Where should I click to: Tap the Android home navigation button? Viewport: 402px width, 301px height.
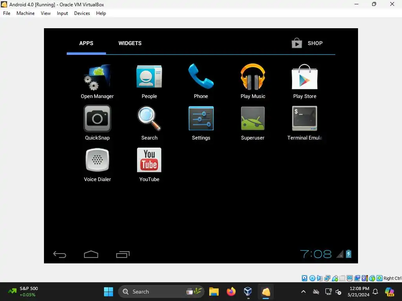pyautogui.click(x=91, y=254)
